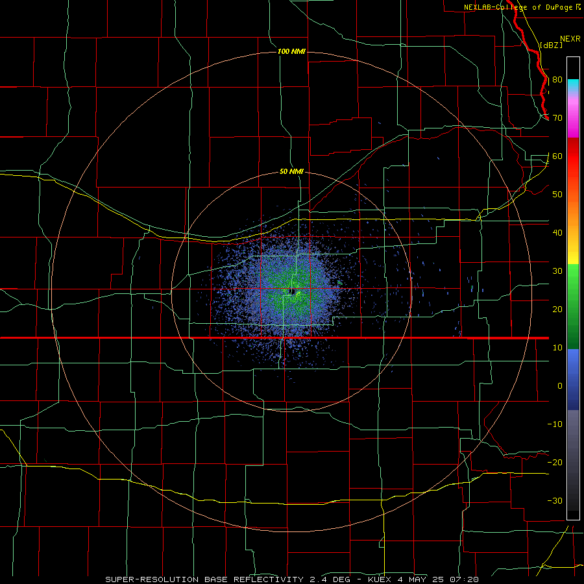
Task: Click the "50 NMI" range ring label
Action: [x=291, y=172]
